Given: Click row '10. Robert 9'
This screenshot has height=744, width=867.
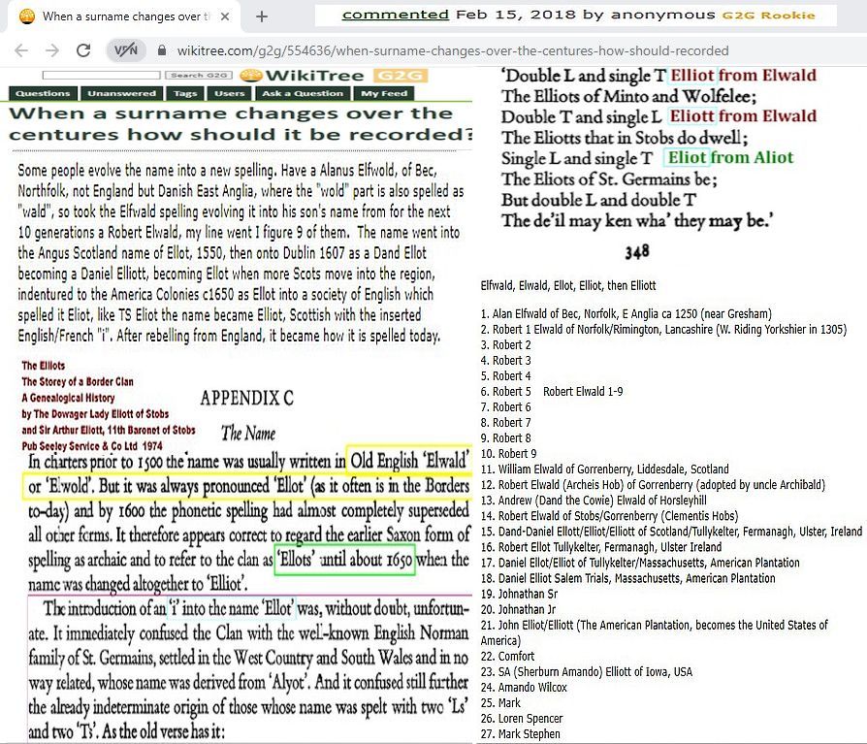Looking at the screenshot, I should point(509,454).
